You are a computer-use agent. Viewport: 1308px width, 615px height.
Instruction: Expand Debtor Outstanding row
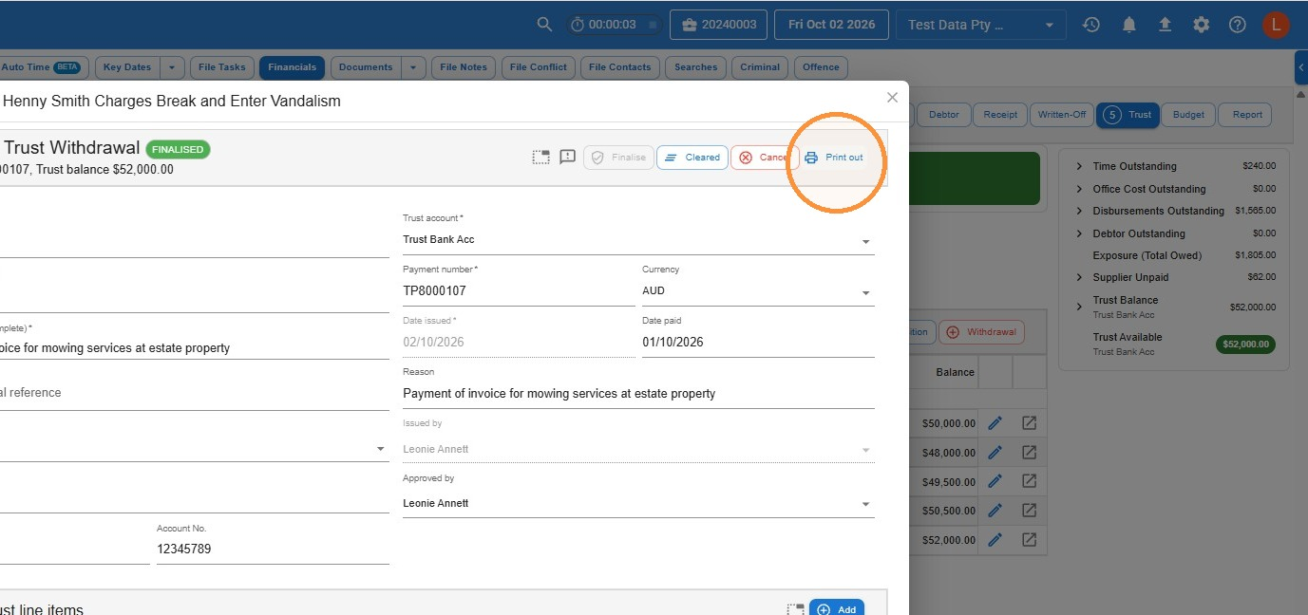click(x=1079, y=233)
